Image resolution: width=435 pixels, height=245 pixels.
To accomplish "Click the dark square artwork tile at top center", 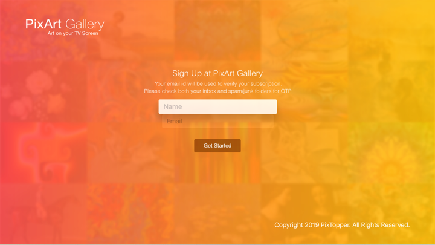I will [217, 31].
